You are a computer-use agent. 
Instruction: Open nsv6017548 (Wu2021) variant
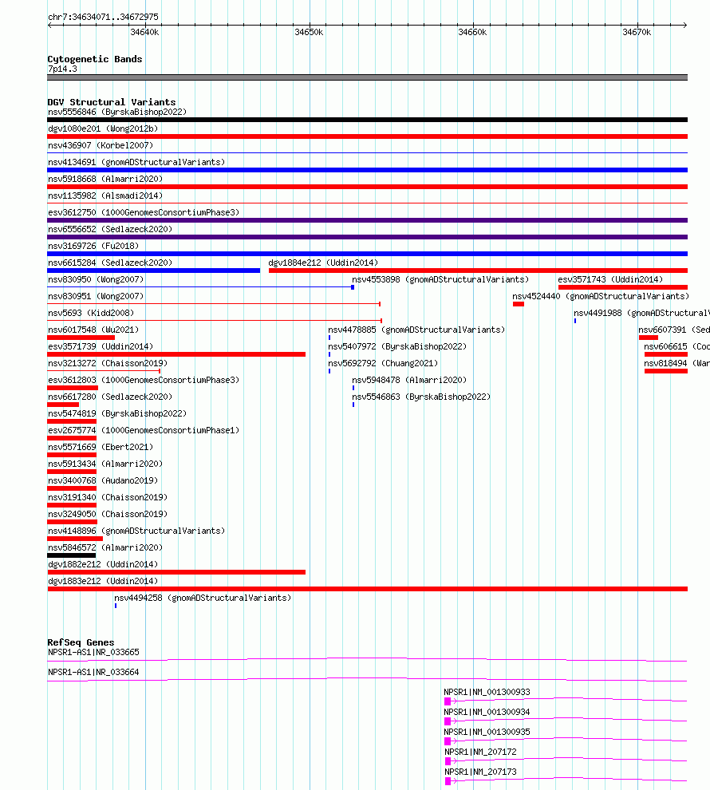(x=93, y=330)
